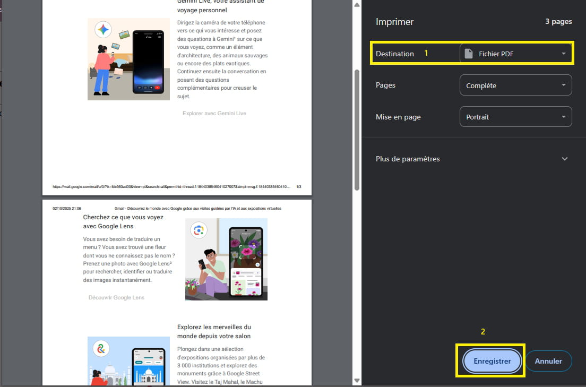Click the '3 pages' count text
This screenshot has height=387, width=586.
tap(558, 21)
